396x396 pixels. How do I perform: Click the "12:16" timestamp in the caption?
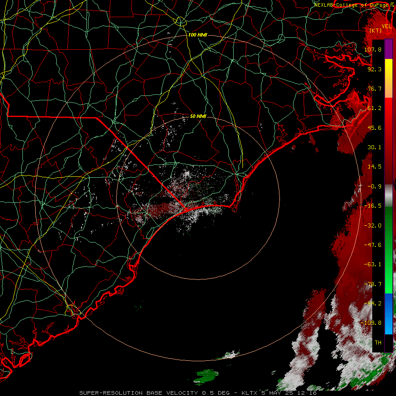point(307,393)
